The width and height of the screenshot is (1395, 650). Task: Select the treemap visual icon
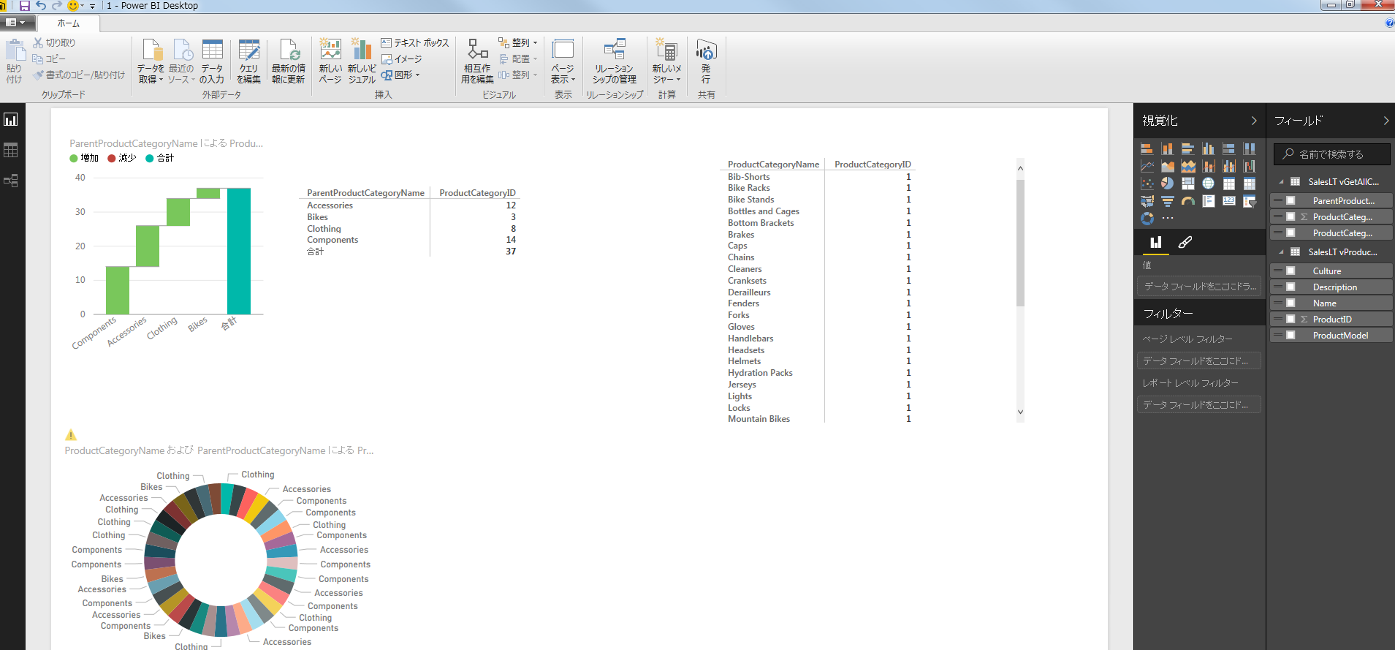pyautogui.click(x=1187, y=184)
